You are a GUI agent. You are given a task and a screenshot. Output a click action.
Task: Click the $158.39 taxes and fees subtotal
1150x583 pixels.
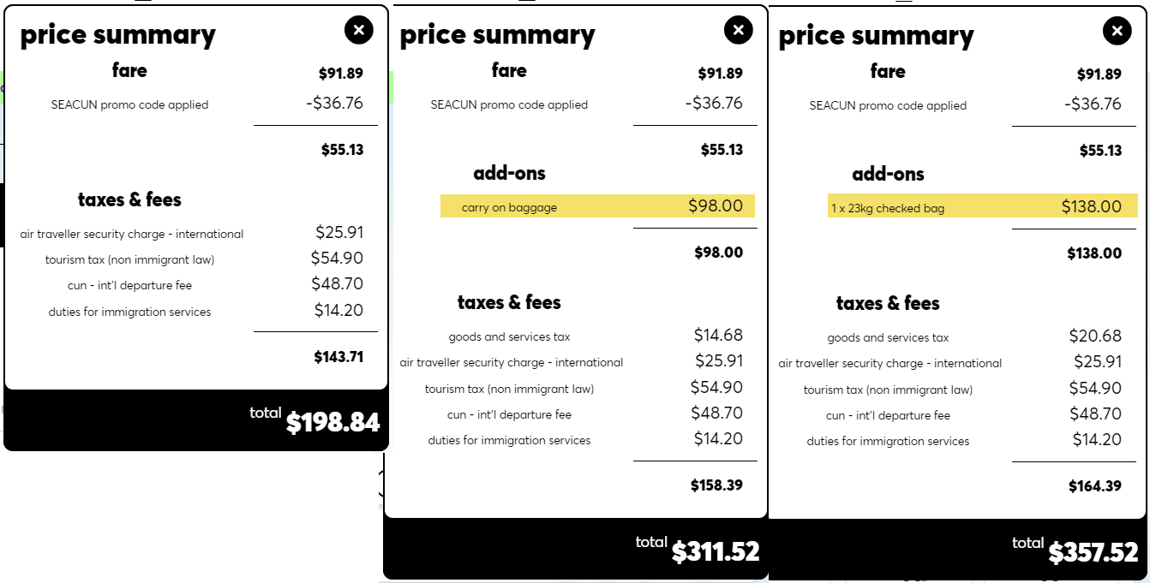[x=716, y=485]
